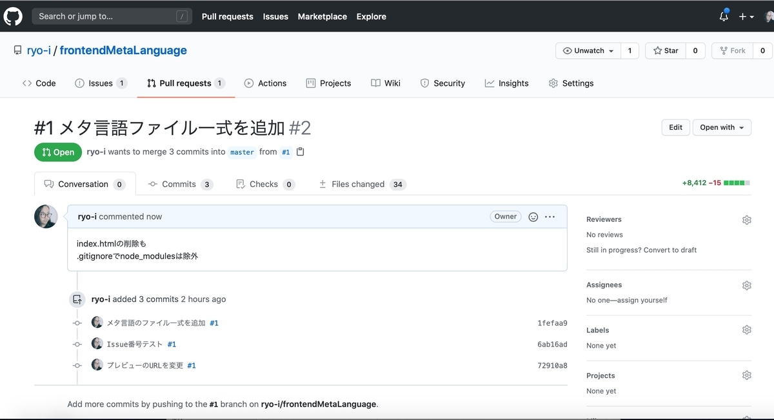The image size is (774, 420).
Task: Select the Checks tab
Action: pyautogui.click(x=265, y=184)
